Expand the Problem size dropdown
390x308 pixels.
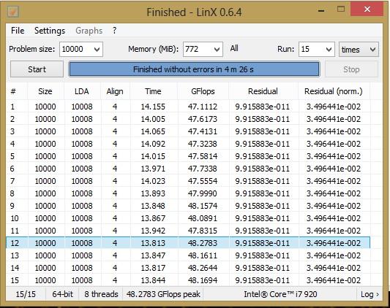[x=97, y=50]
